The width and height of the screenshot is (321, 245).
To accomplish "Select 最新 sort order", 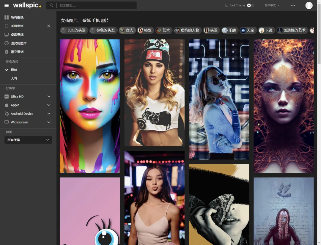I will click(x=14, y=70).
